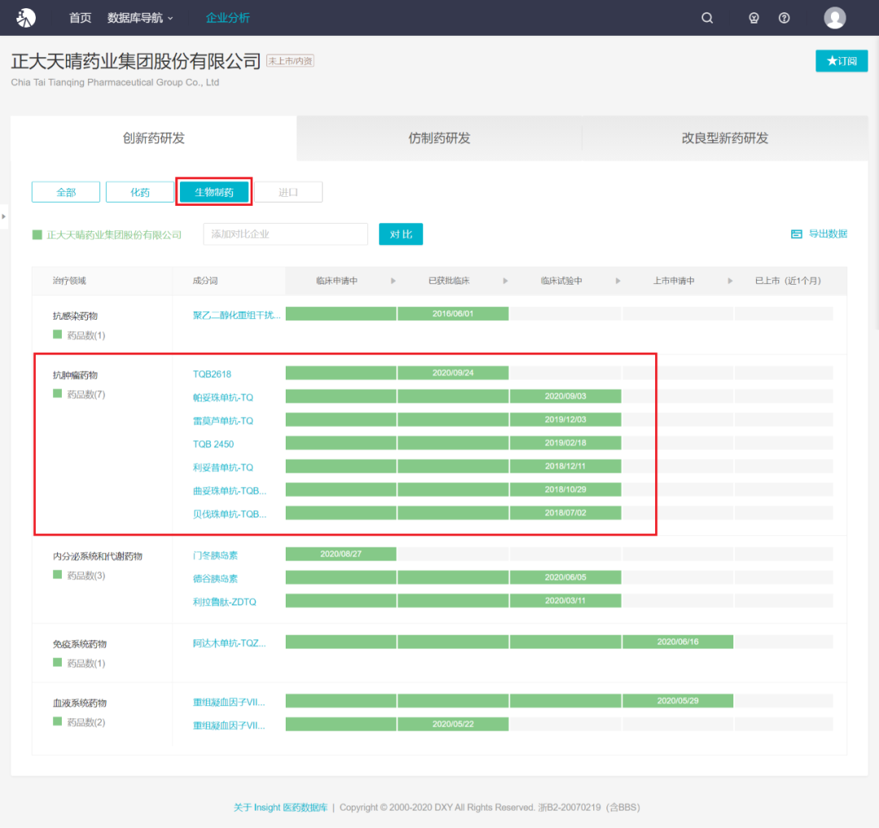Click green square beside 抗感染药物 药品数(1)
The image size is (879, 828).
57,334
